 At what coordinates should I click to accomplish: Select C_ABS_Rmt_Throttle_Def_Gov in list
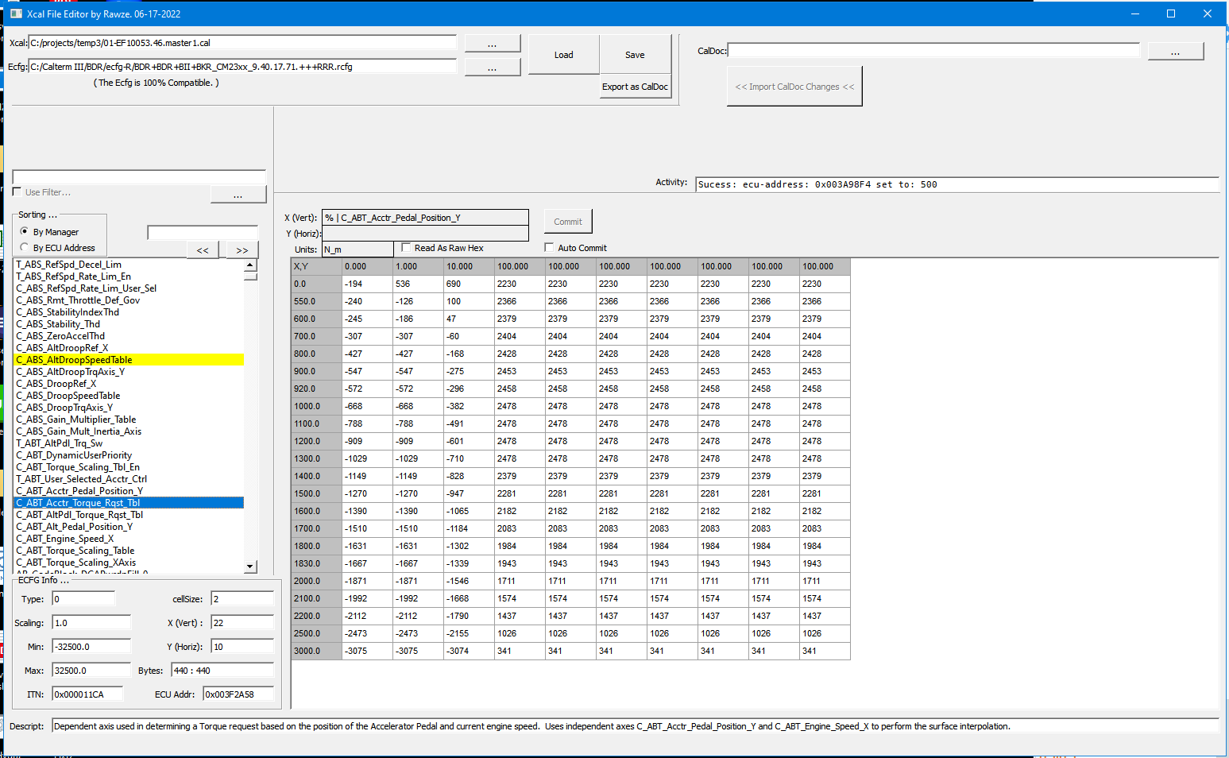(x=129, y=300)
